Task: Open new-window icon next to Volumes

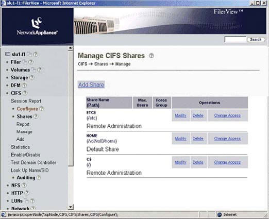Action: pyautogui.click(x=34, y=70)
